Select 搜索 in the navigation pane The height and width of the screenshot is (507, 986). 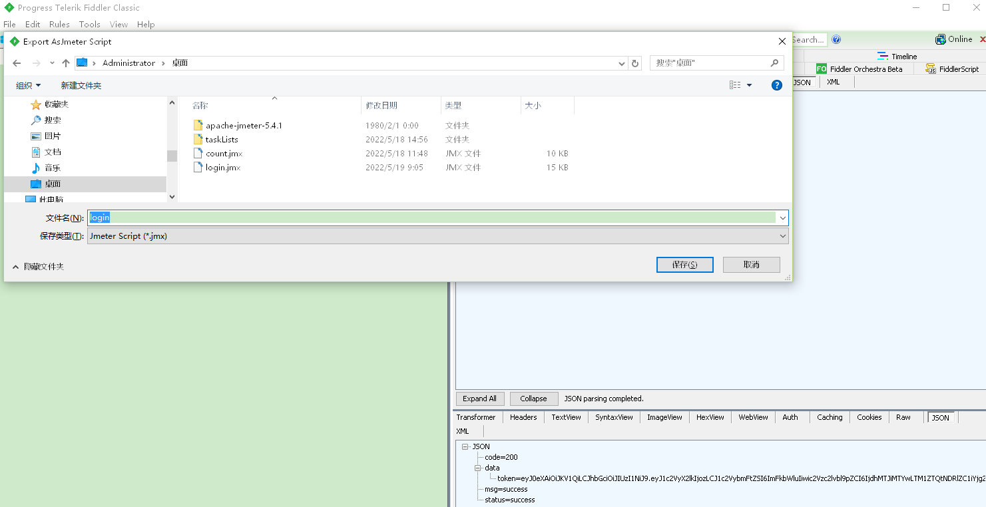pos(53,120)
